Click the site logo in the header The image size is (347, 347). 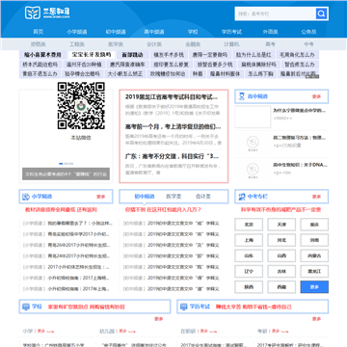[x=47, y=13]
